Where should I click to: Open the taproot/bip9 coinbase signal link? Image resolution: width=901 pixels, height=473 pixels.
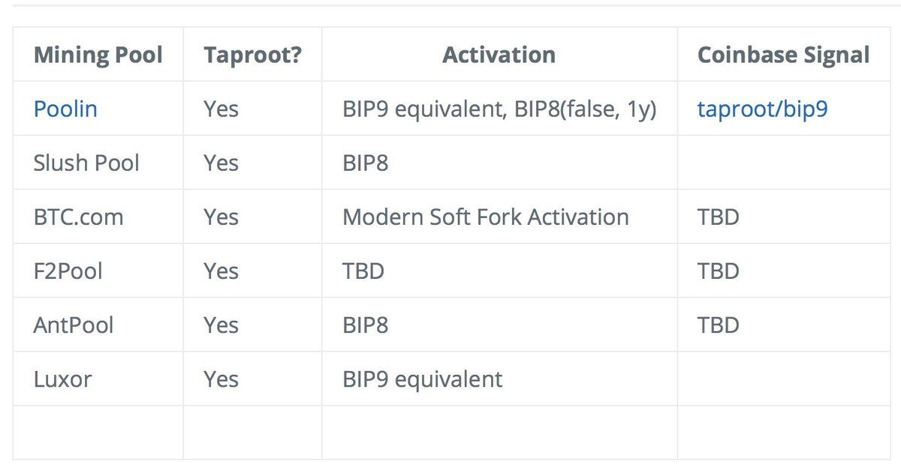(x=762, y=109)
